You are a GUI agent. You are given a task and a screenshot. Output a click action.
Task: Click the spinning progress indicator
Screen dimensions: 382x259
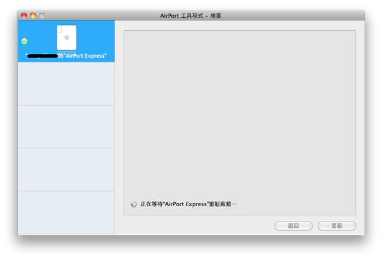tap(134, 204)
